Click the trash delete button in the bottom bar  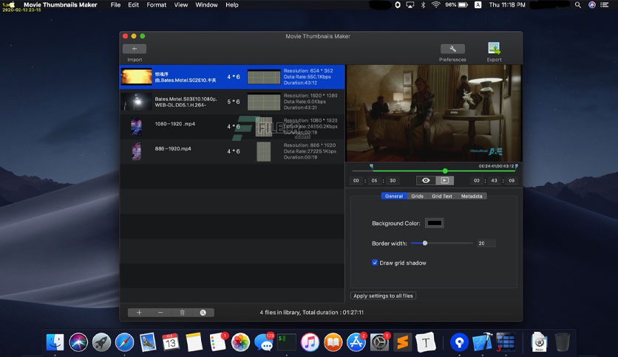[x=182, y=313]
